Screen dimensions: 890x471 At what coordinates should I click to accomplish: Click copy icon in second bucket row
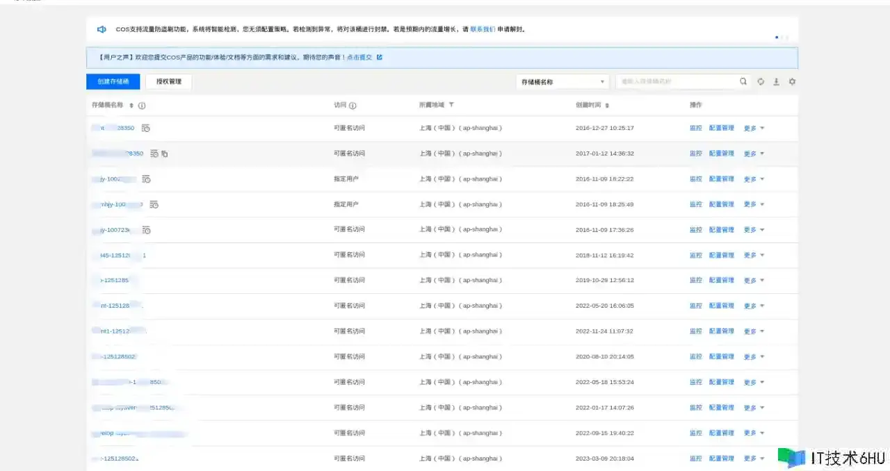point(165,154)
